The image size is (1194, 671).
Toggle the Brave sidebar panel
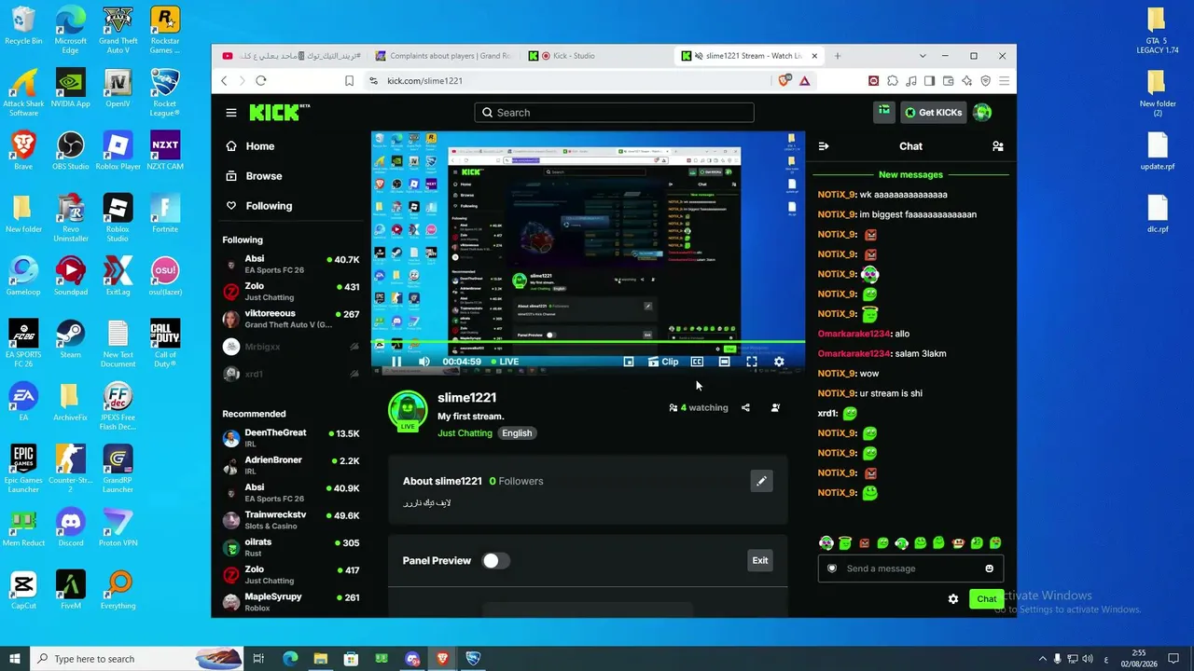(930, 81)
